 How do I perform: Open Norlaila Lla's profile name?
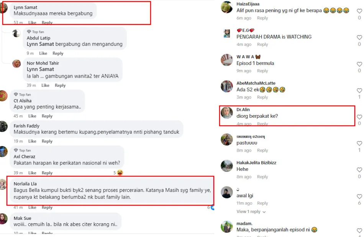25,184
